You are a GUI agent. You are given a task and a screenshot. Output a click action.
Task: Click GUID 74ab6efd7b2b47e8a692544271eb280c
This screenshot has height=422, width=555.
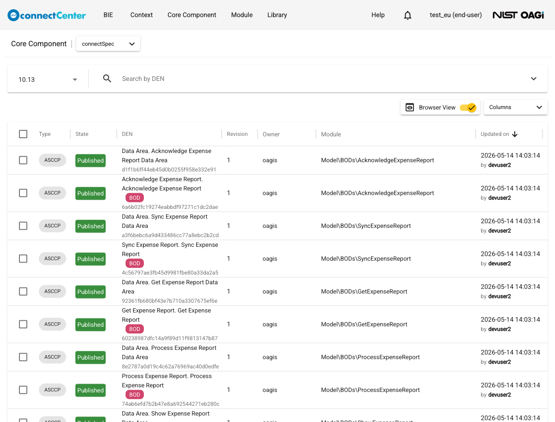(171, 404)
